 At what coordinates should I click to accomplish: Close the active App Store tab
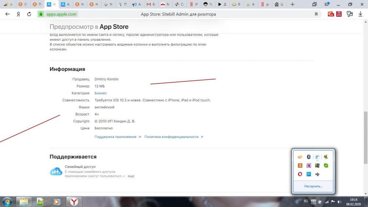tap(54, 4)
